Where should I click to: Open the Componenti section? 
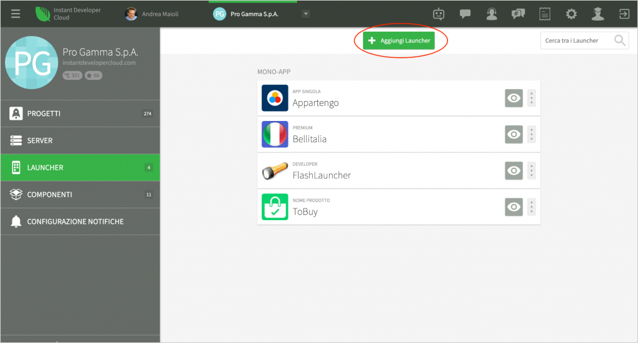(80, 195)
